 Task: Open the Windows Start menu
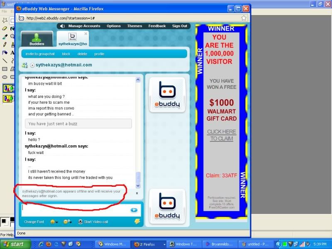[x=15, y=244]
